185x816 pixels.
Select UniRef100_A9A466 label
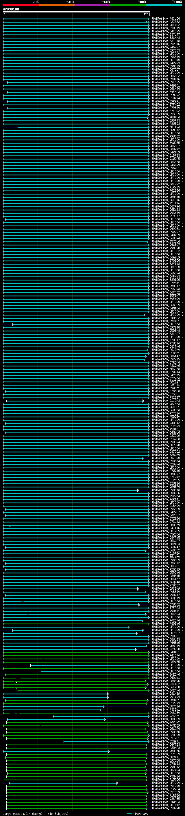coord(166,732)
